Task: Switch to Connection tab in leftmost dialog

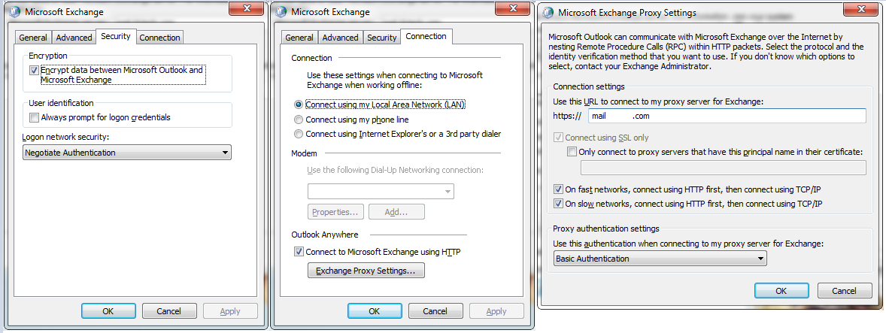Action: point(159,38)
